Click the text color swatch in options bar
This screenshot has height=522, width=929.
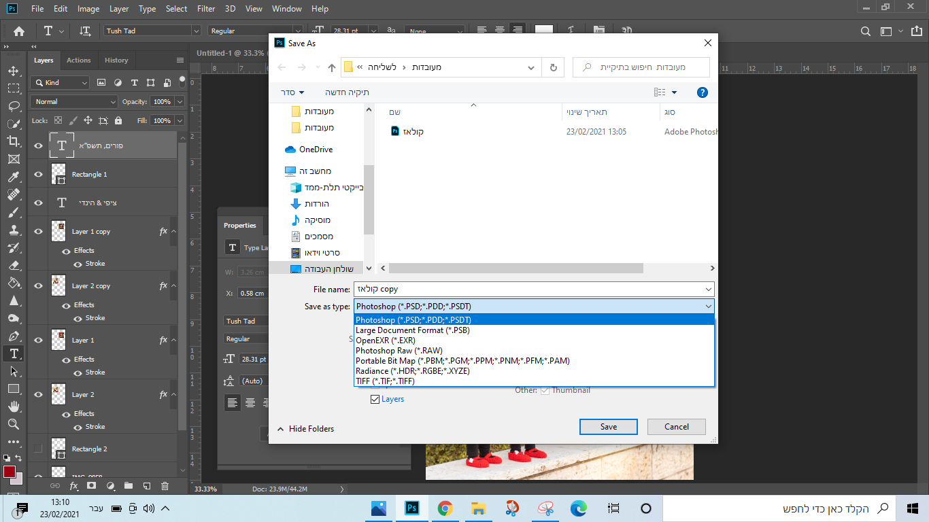tap(544, 31)
